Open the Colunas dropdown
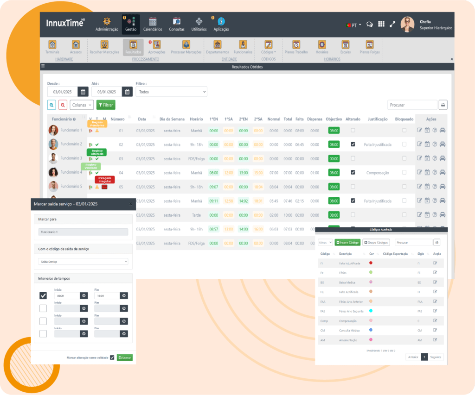475x395 pixels. [x=82, y=105]
